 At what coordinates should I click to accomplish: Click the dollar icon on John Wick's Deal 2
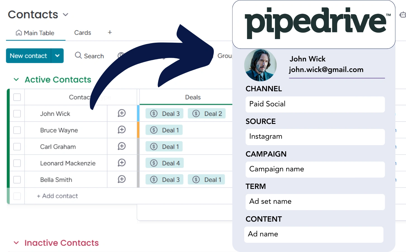click(x=195, y=113)
